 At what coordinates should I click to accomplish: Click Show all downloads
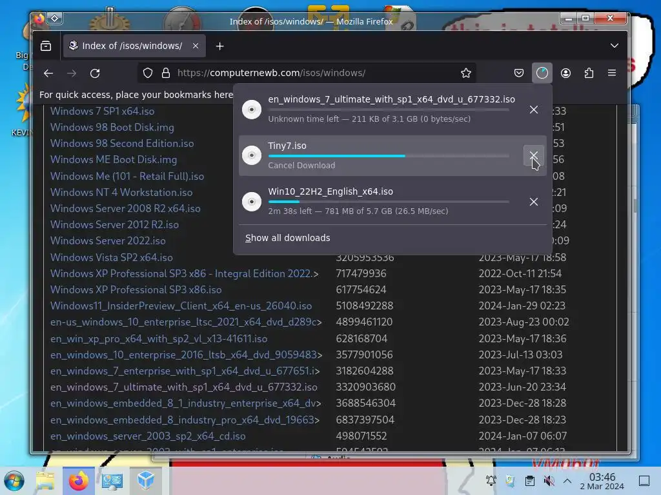(287, 238)
